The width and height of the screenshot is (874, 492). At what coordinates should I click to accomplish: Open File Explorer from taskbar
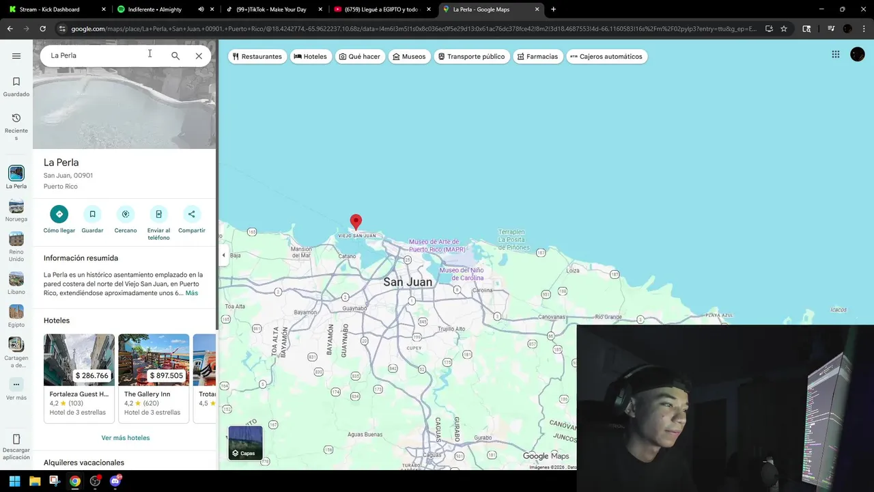click(x=35, y=481)
